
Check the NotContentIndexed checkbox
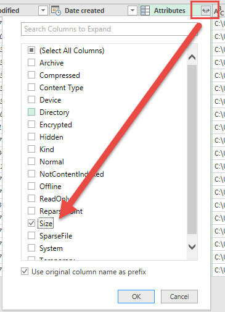coord(31,174)
